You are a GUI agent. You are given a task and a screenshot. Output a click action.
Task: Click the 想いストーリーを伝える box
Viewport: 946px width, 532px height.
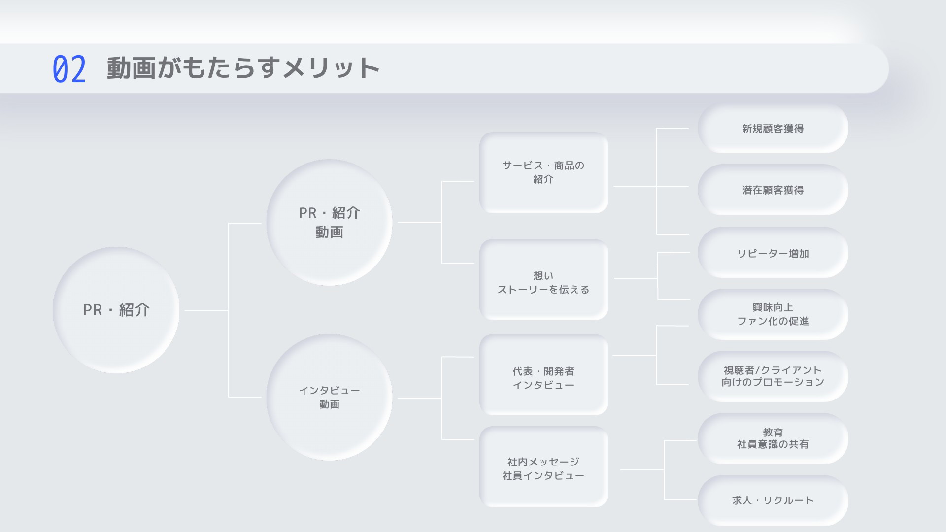[x=543, y=279]
